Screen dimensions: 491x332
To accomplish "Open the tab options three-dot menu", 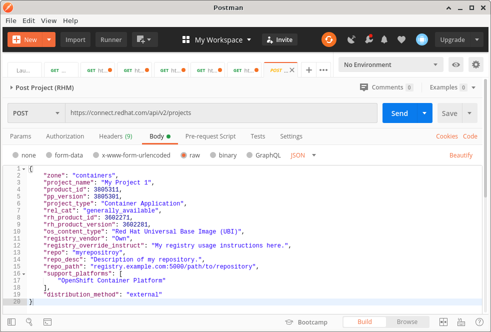I will tap(323, 70).
